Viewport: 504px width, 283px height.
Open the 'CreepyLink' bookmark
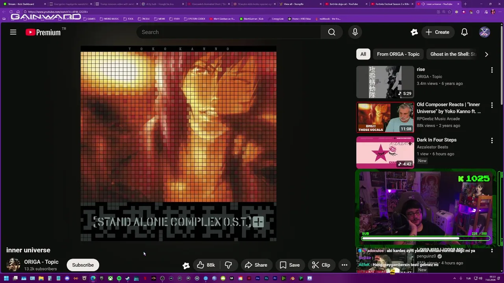[x=276, y=19]
